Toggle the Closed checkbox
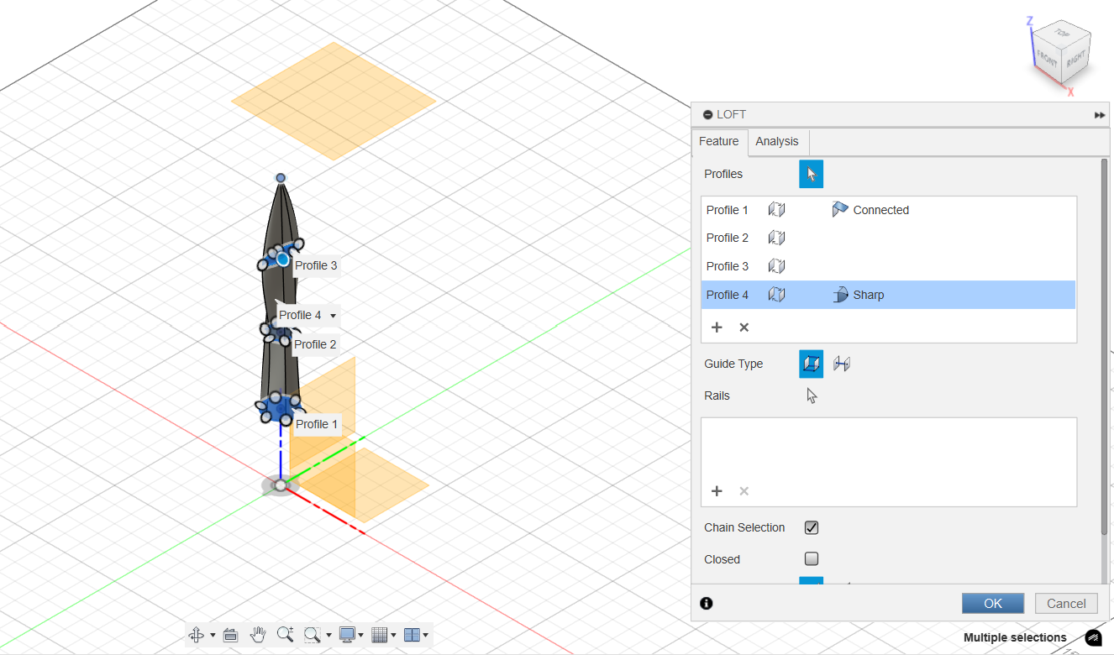The image size is (1114, 655). coord(812,558)
